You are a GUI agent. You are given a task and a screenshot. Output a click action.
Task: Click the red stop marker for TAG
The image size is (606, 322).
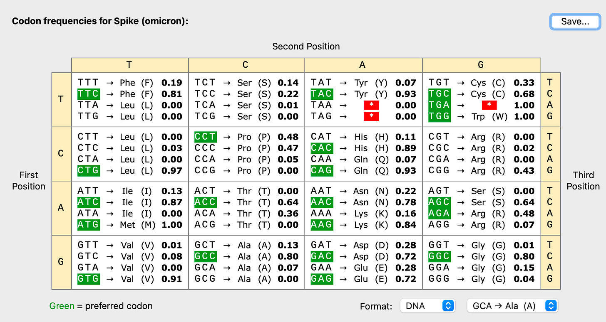coord(371,116)
